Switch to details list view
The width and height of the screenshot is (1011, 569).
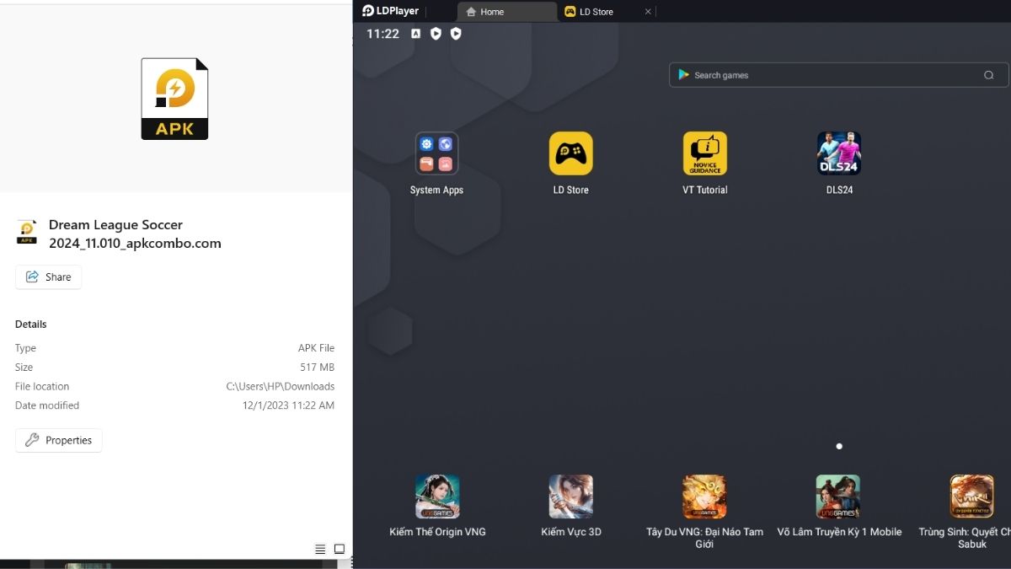coord(320,549)
